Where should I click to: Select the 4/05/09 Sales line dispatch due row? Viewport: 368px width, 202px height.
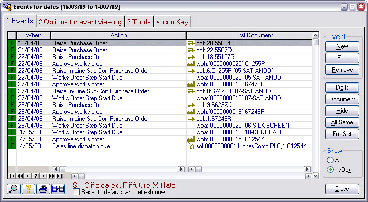pos(160,146)
